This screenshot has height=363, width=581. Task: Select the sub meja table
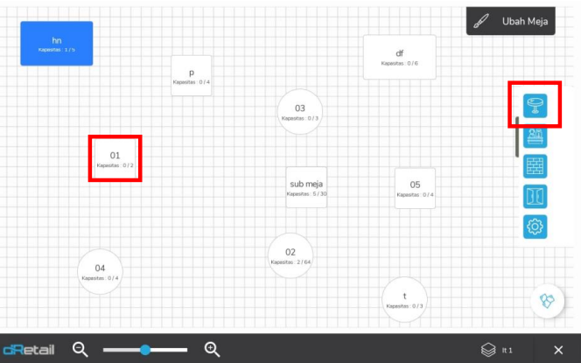[306, 187]
